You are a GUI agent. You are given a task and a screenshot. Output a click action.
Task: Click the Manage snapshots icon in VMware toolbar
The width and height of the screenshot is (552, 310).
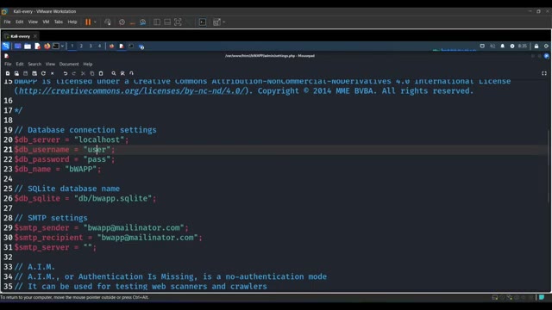tap(142, 22)
